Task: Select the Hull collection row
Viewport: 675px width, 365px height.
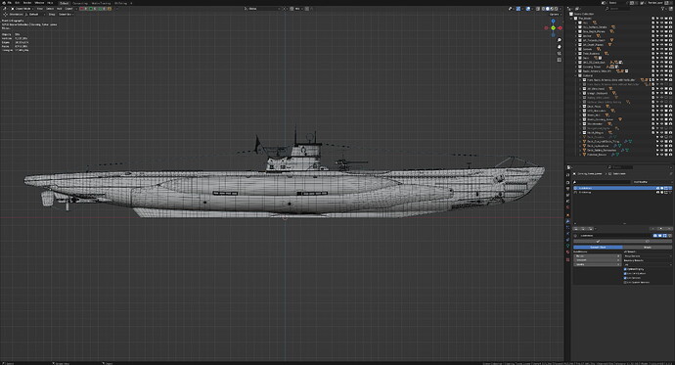Action: click(x=585, y=23)
